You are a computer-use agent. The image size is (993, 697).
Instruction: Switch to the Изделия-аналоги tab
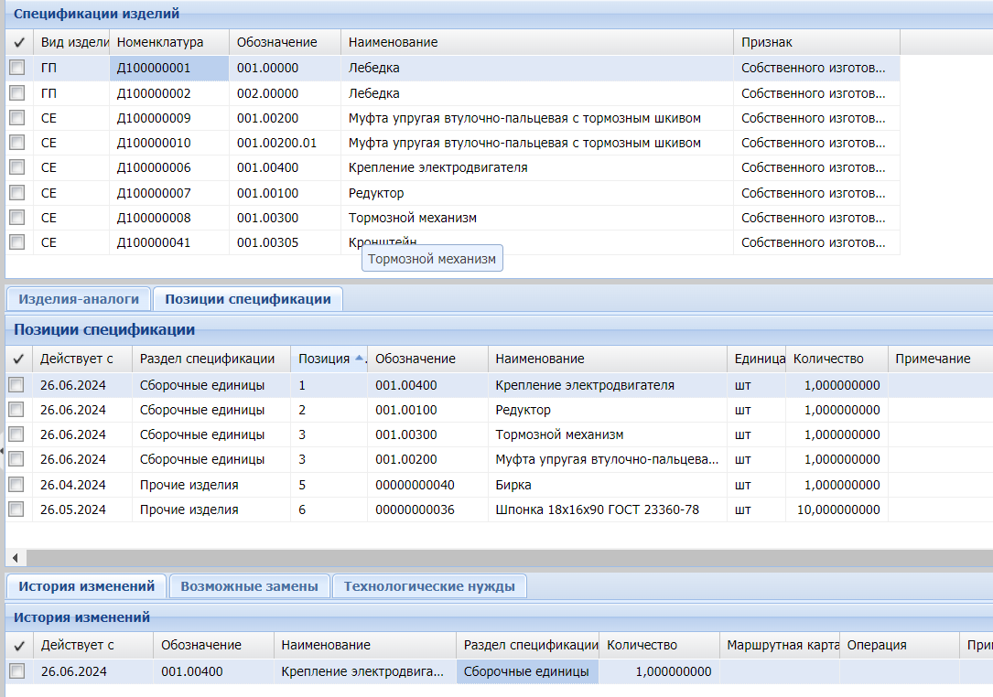click(79, 299)
